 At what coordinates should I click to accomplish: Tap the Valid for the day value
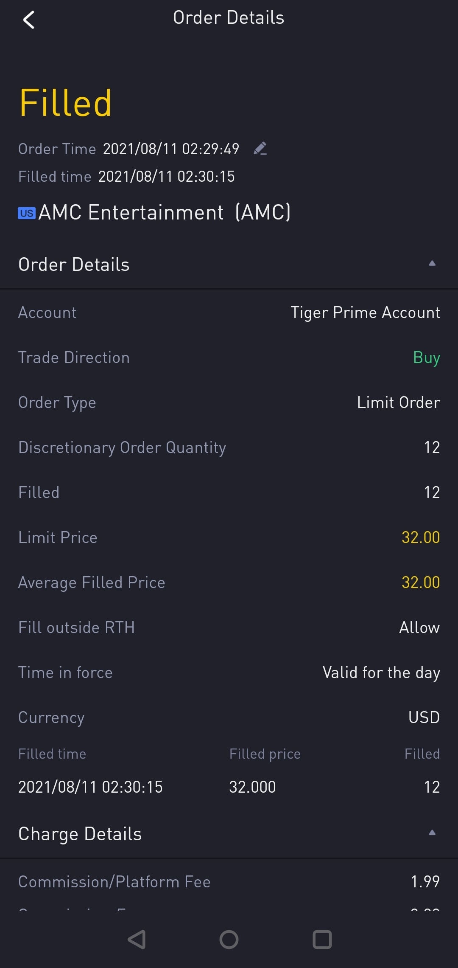point(381,673)
